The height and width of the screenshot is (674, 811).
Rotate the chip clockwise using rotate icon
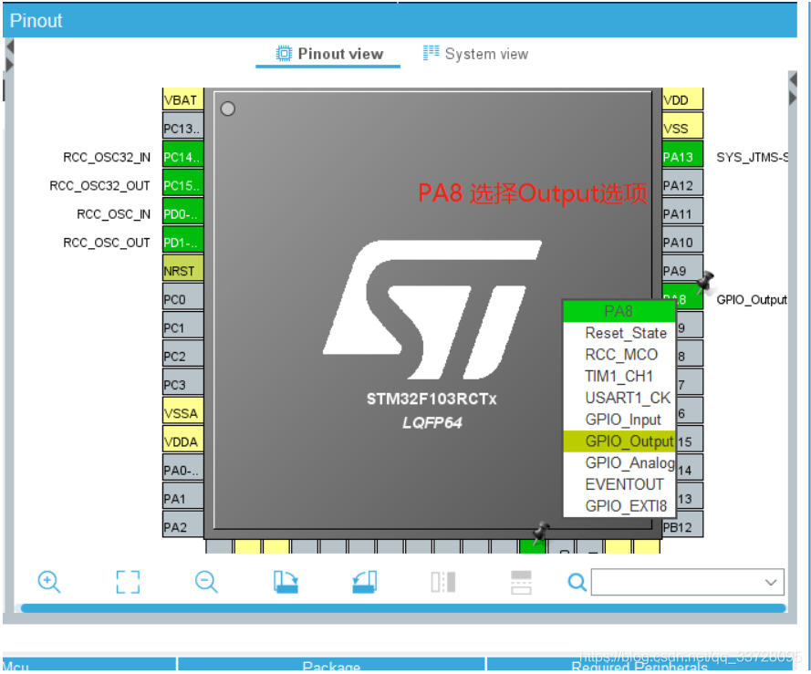pos(286,582)
